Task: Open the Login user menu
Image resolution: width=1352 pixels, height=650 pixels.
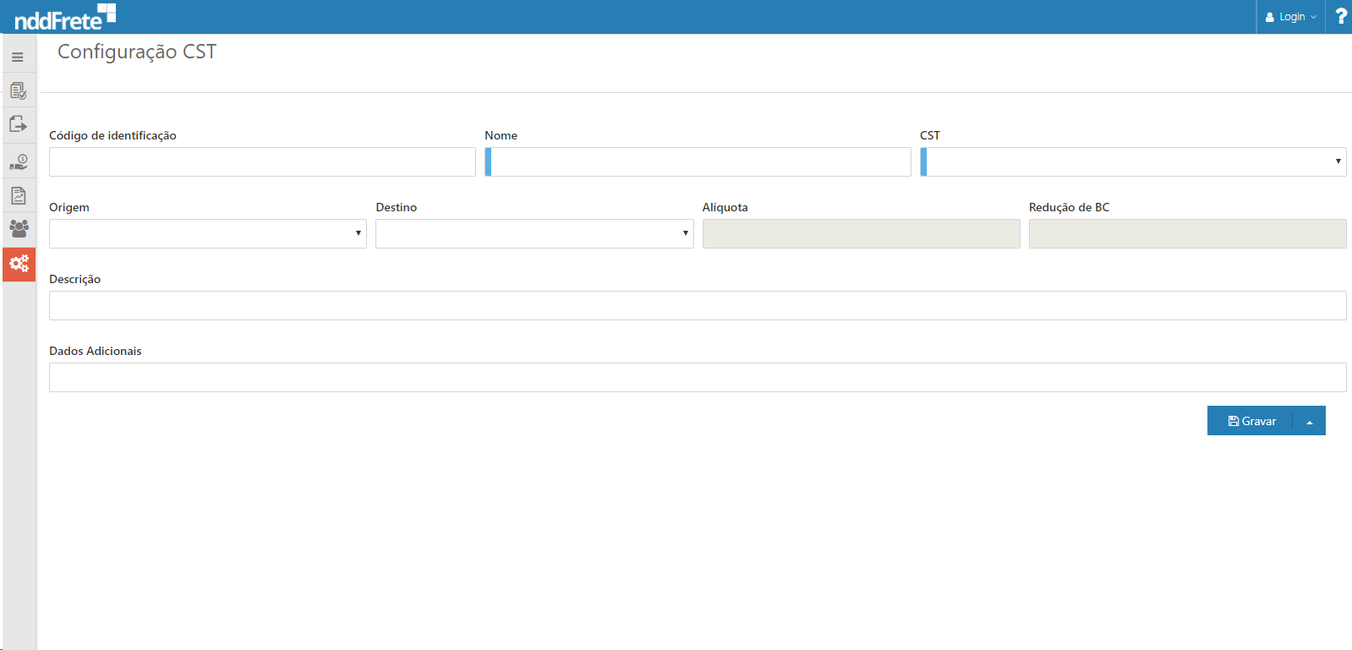Action: [x=1290, y=17]
